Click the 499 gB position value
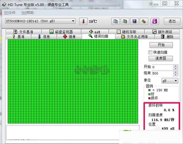The width and height of the screenshot is (183, 144). 168,128
